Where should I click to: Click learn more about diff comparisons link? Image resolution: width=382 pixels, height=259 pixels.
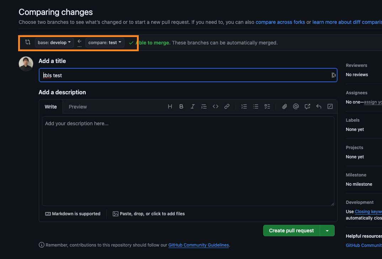click(347, 22)
